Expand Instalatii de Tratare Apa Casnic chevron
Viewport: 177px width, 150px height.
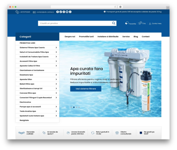click(56, 57)
